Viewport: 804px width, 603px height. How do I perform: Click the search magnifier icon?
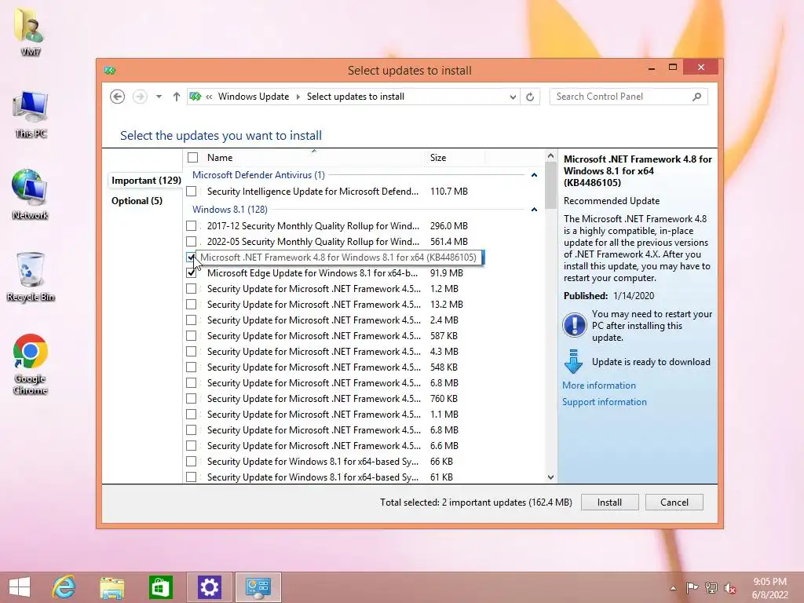(x=697, y=97)
